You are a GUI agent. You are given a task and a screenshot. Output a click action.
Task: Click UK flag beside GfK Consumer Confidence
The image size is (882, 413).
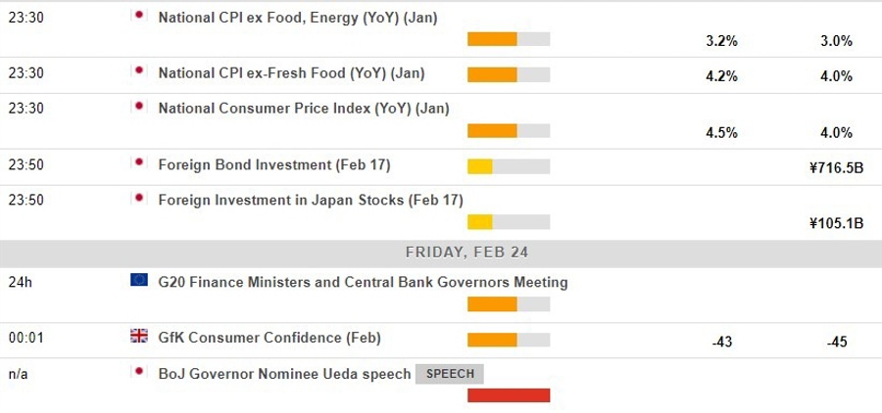138,337
